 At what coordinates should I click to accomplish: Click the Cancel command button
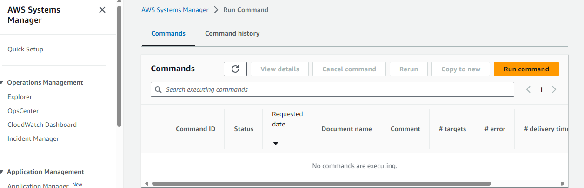pos(349,69)
